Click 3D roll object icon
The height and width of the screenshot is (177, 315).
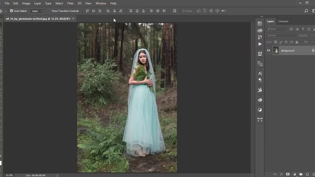205,11
